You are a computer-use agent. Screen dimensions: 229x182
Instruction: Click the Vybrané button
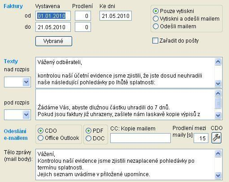pos(54,41)
